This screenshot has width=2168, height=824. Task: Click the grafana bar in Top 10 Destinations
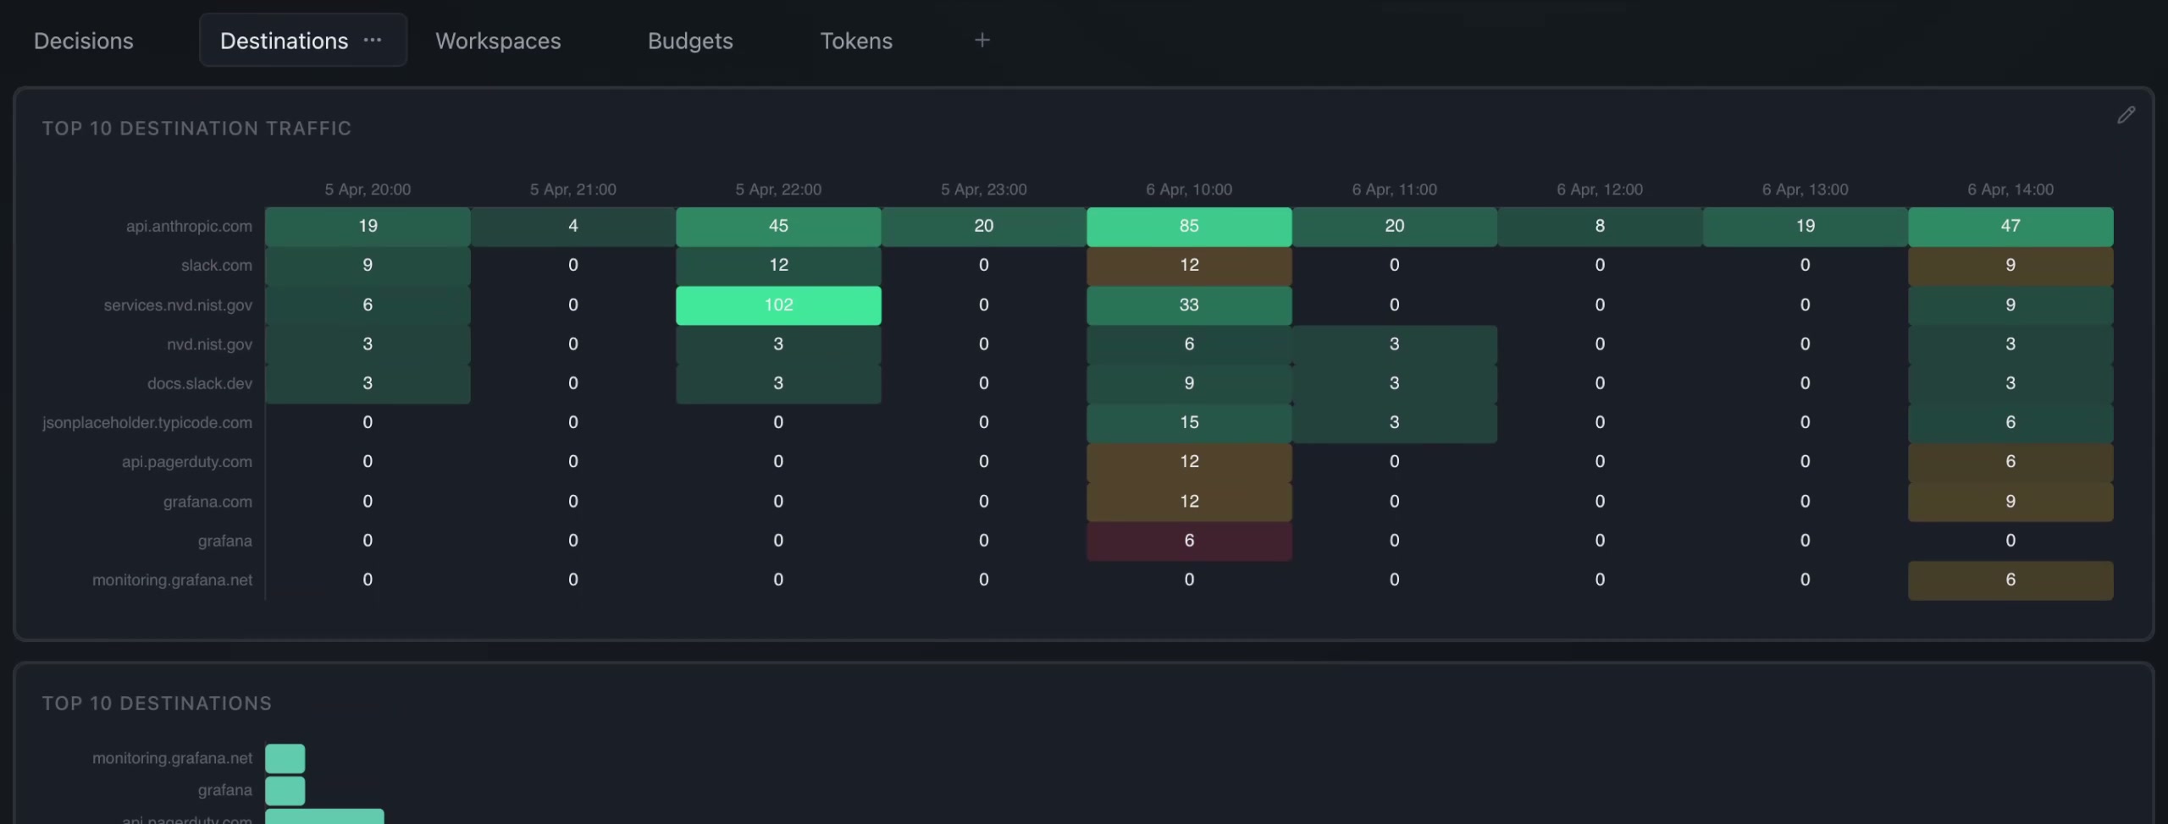[x=285, y=790]
